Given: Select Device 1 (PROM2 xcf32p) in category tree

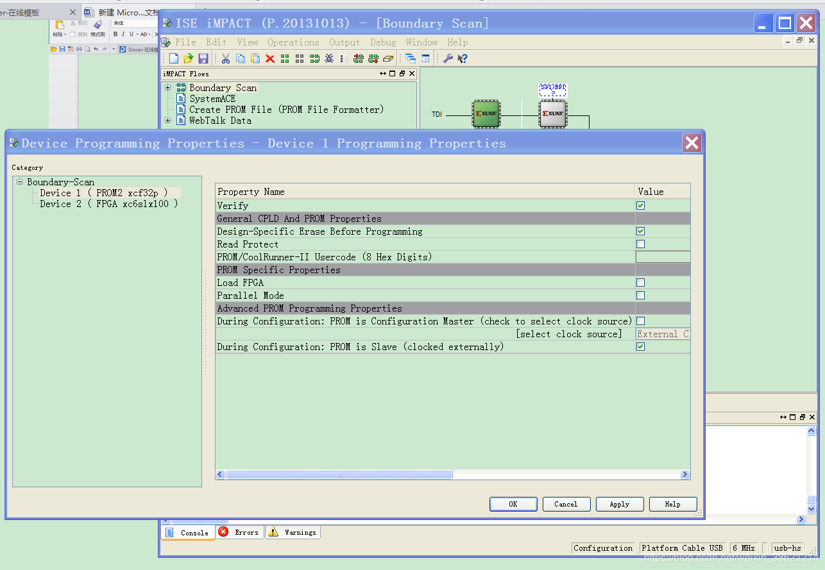Looking at the screenshot, I should tap(103, 193).
